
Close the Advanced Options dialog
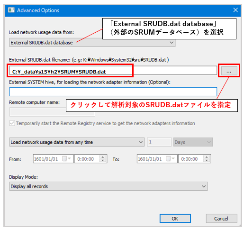[x=235, y=10]
